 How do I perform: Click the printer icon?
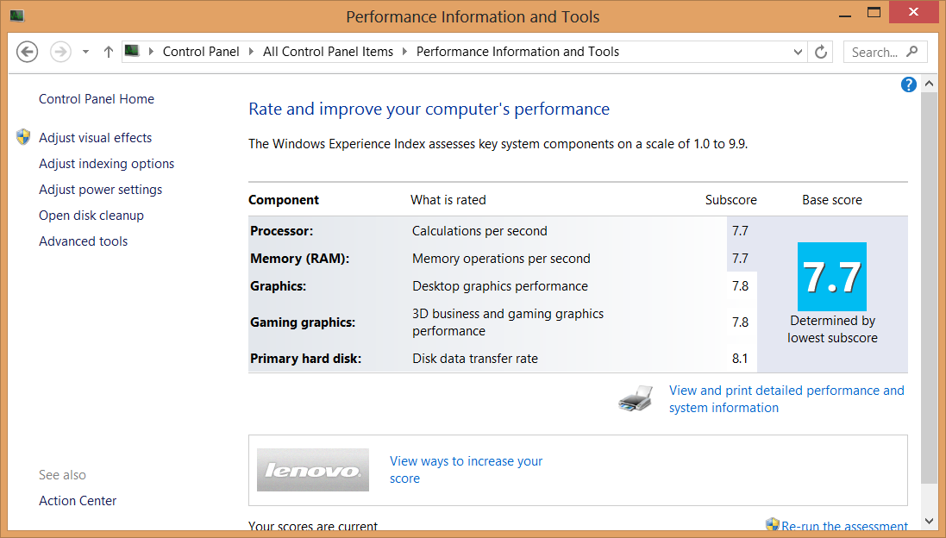[635, 399]
